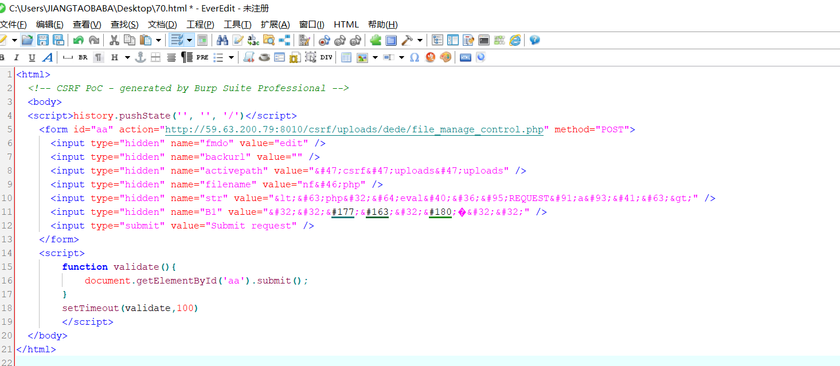This screenshot has height=366, width=840.
Task: Preview in Internet Explorer icon
Action: pyautogui.click(x=515, y=40)
